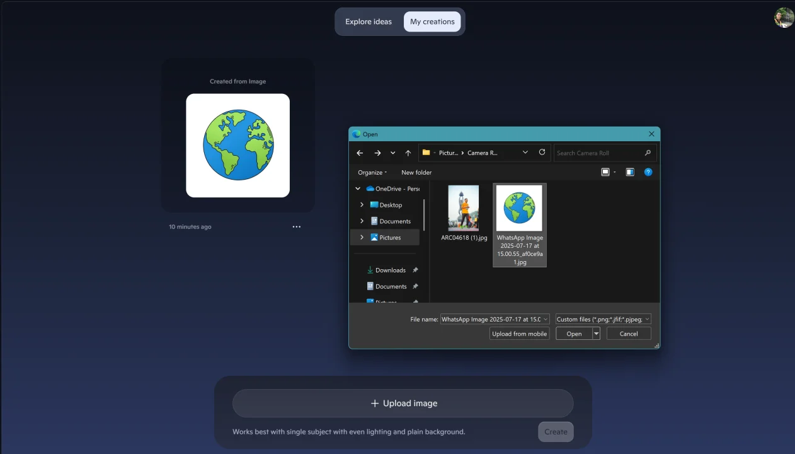
Task: Click the dialog resize grip corner
Action: click(657, 346)
